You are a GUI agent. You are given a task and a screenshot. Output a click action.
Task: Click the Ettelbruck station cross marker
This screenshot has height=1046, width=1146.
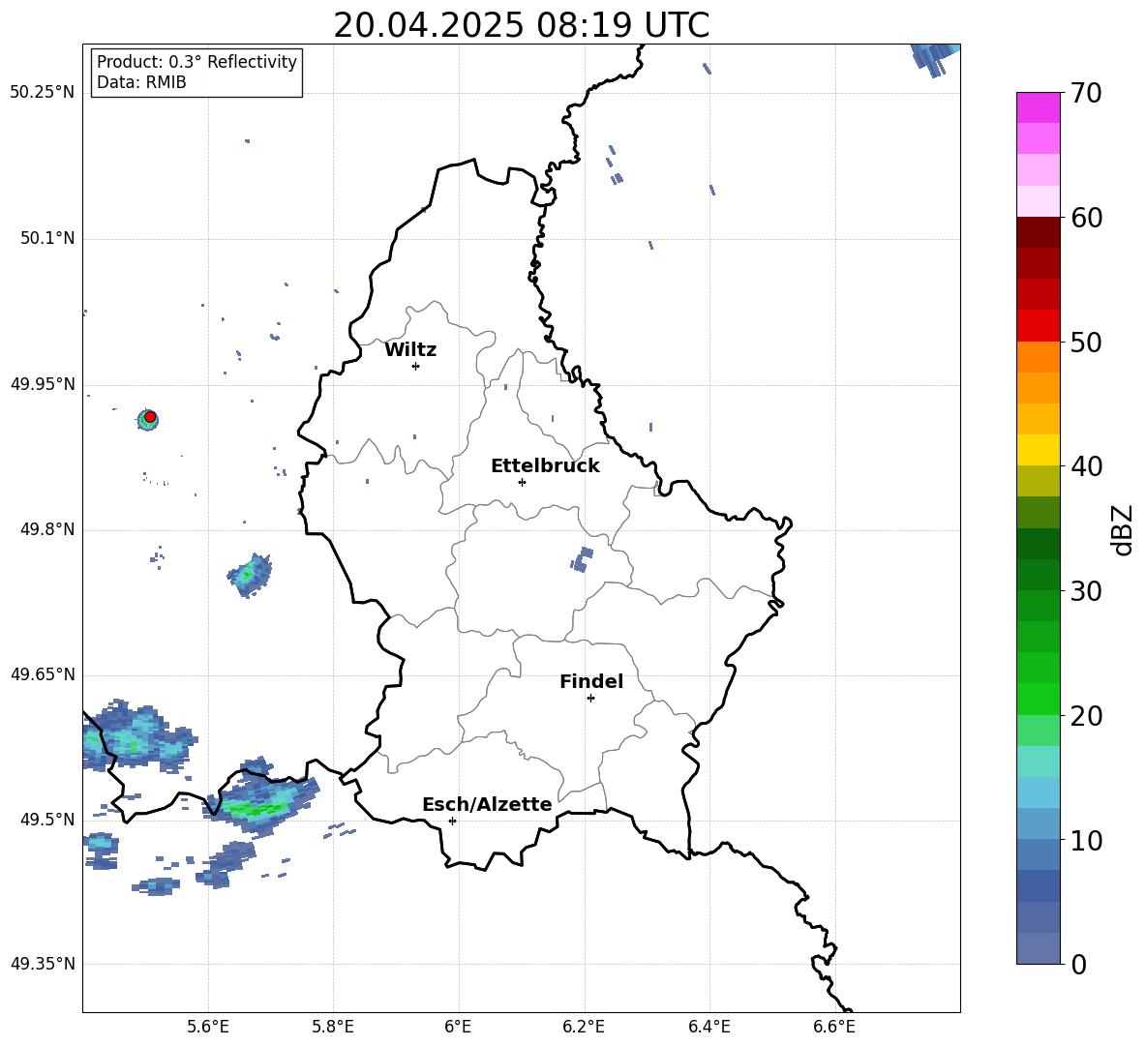pos(522,482)
